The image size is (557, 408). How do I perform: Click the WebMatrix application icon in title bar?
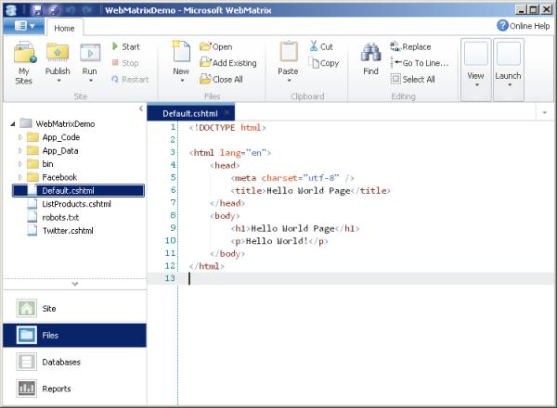point(11,10)
